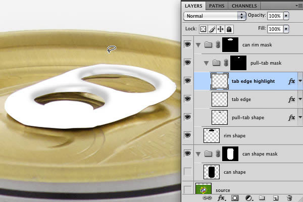Select the can shape mask thumbnail
Image resolution: width=303 pixels, height=202 pixels.
(x=230, y=154)
